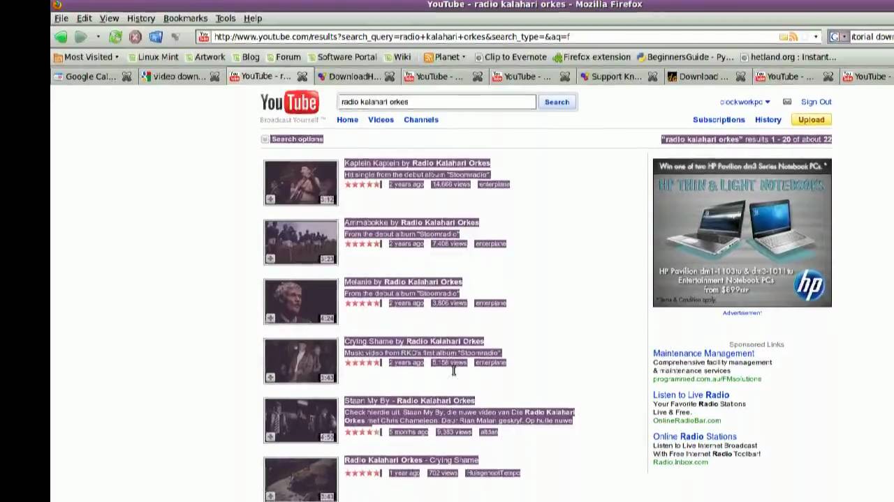Go to the Channels section link
Viewport: 894px width, 502px height.
(421, 120)
